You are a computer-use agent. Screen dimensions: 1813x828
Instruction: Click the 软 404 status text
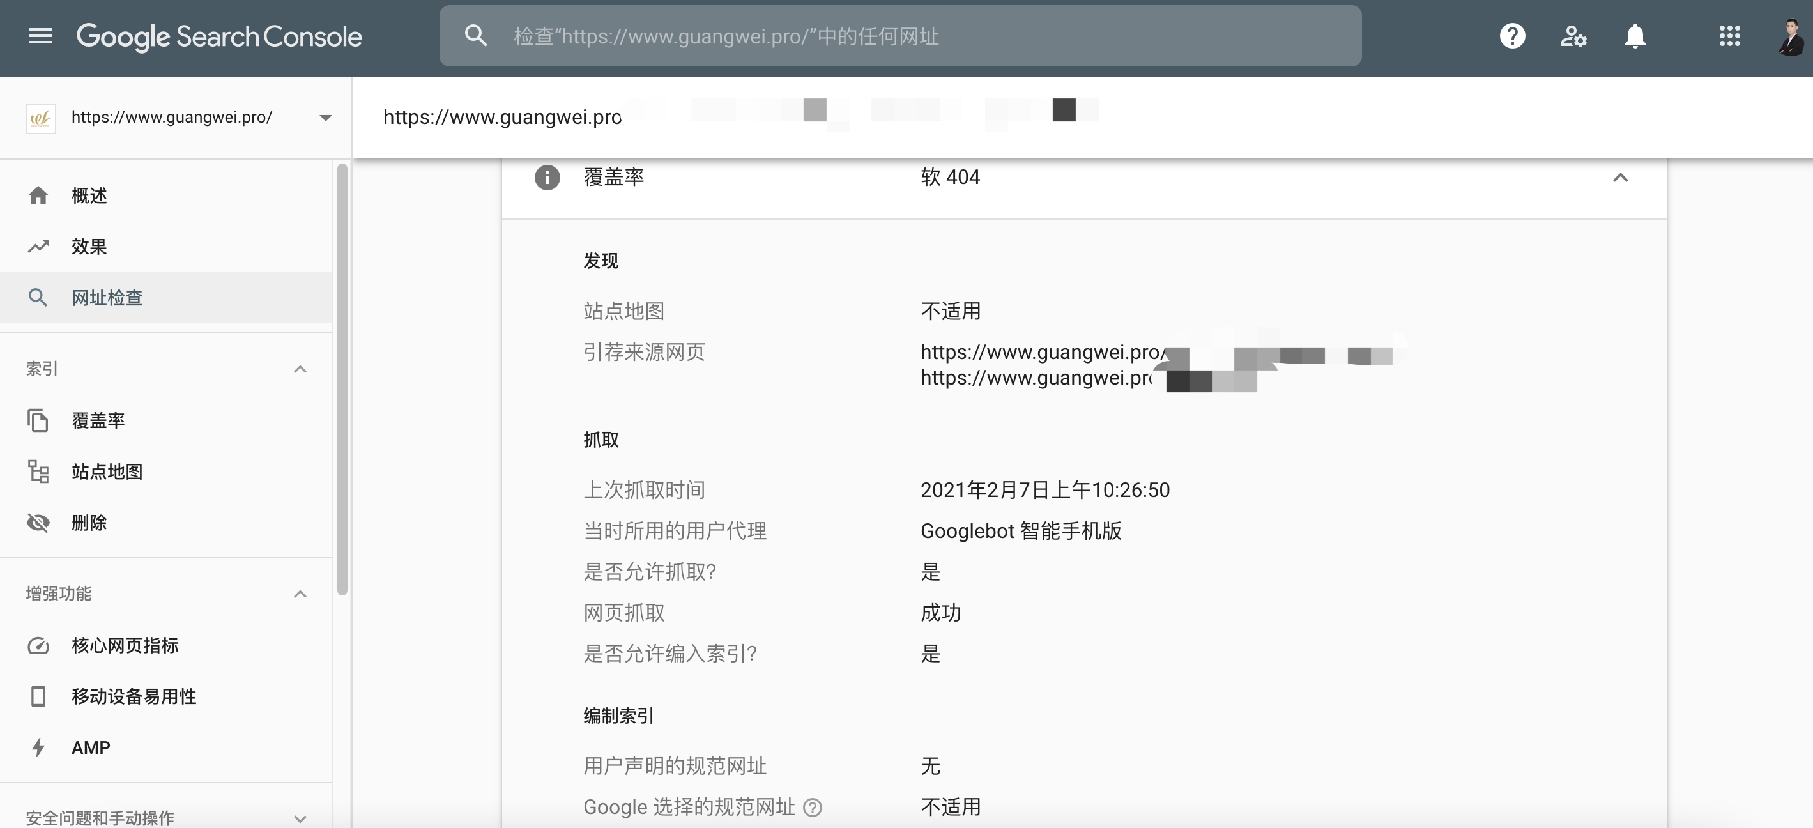(950, 177)
